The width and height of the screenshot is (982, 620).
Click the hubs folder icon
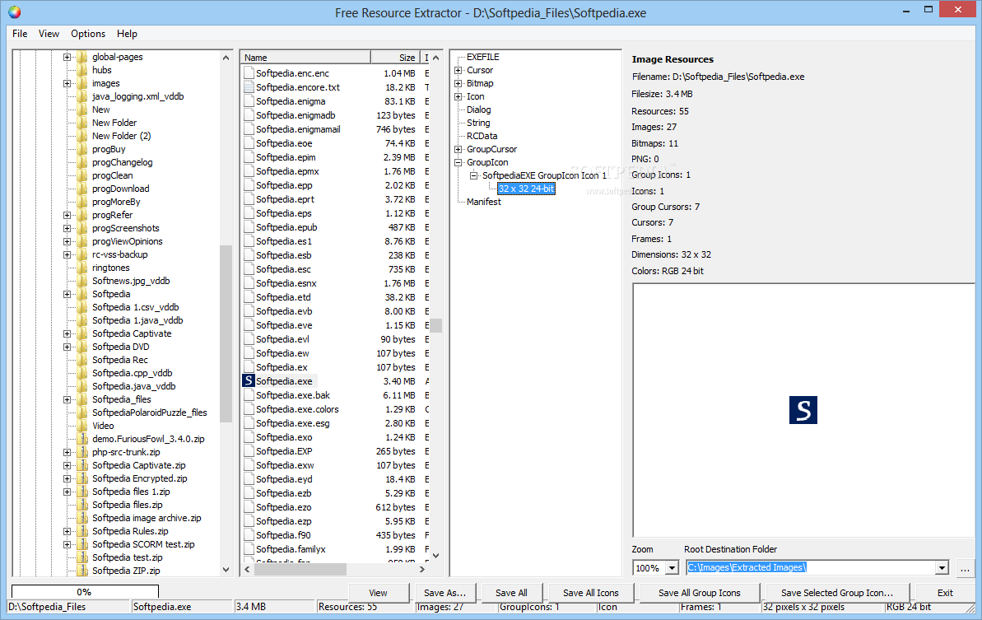pyautogui.click(x=82, y=70)
